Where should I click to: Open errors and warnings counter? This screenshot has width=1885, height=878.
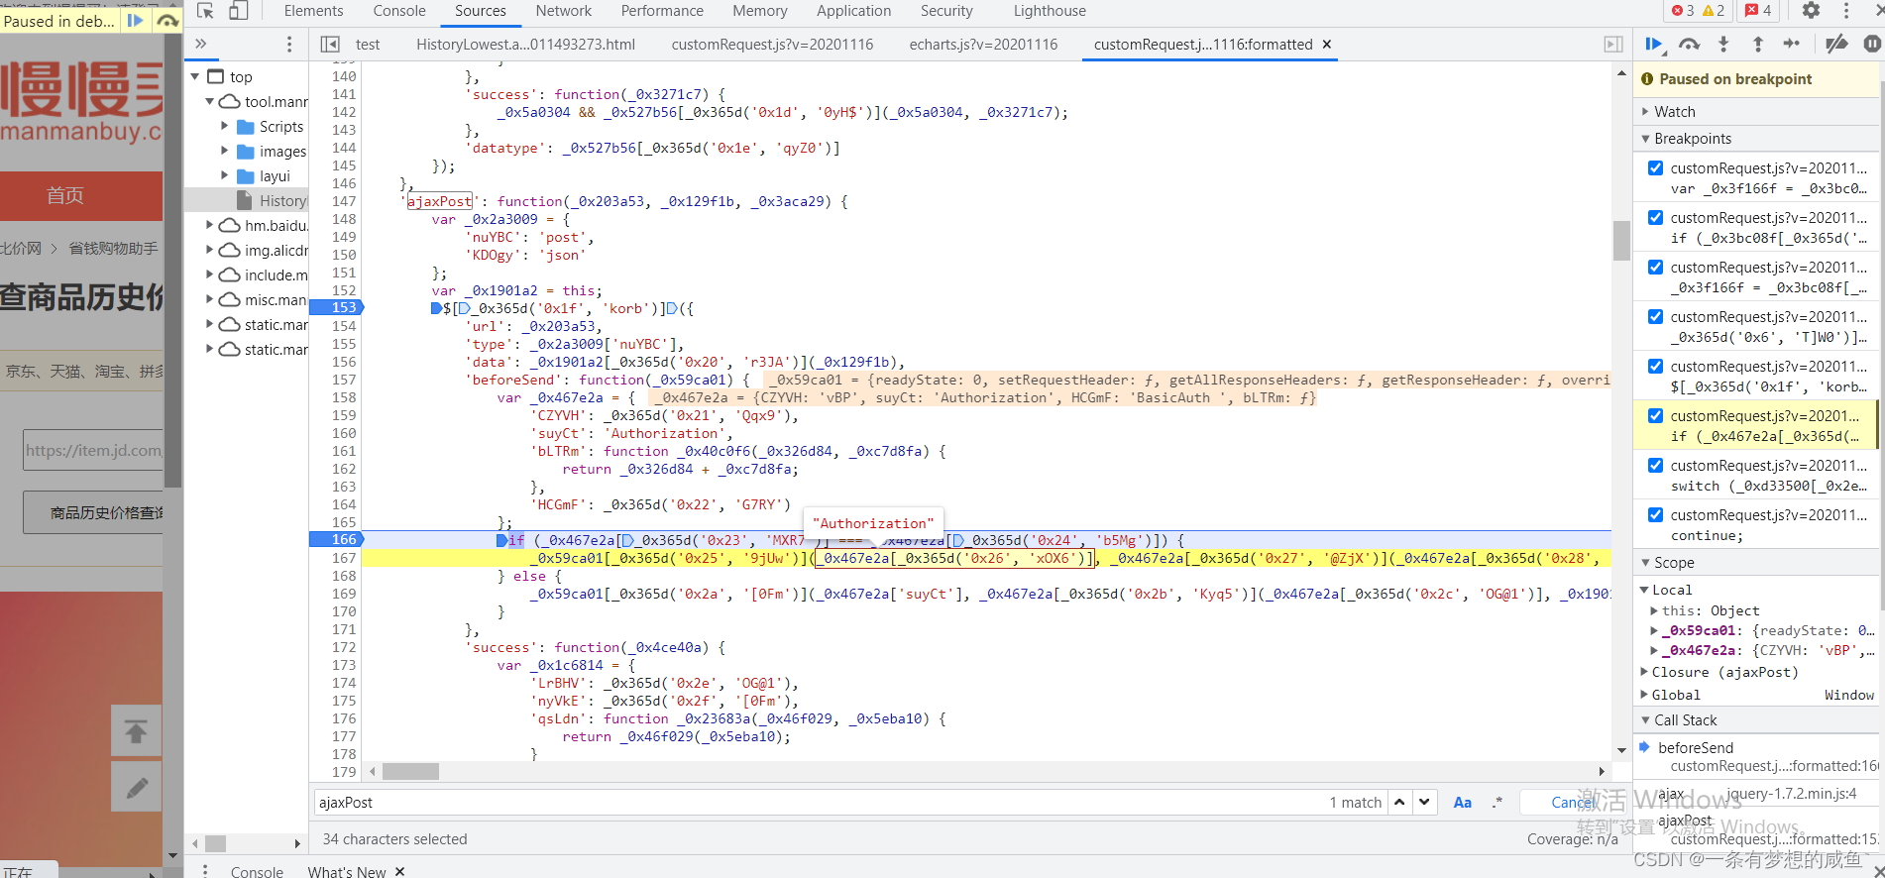coord(1698,11)
